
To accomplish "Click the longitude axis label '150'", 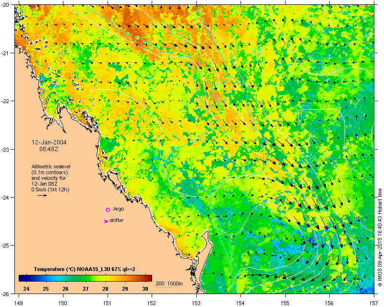I will (63, 303).
